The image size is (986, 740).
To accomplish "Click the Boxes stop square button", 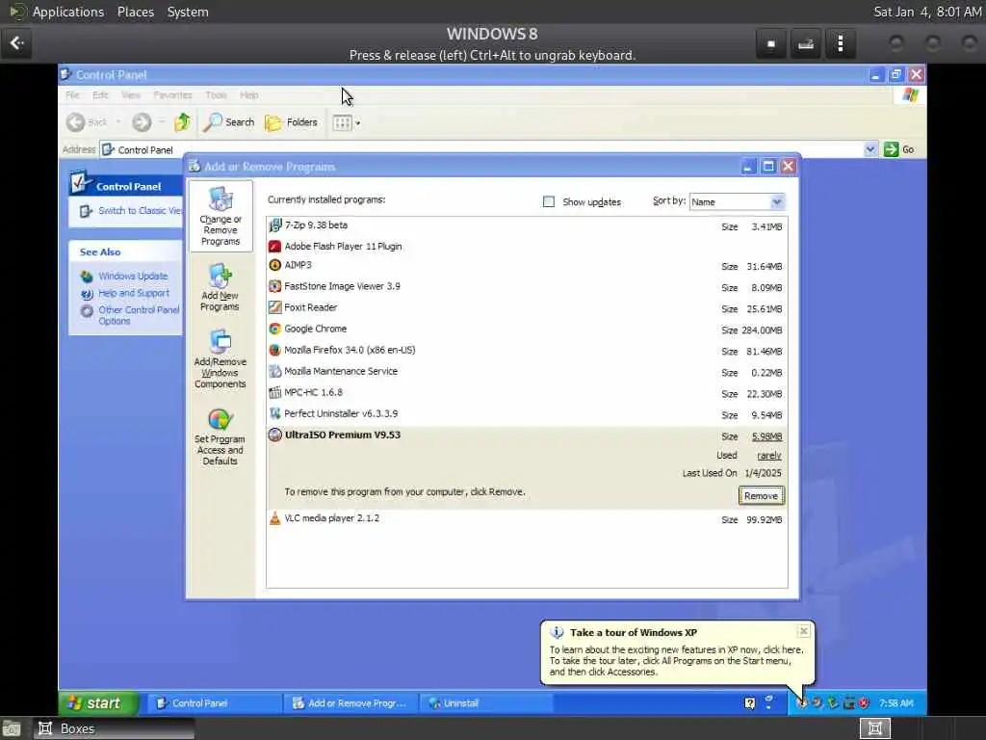I will click(x=771, y=43).
